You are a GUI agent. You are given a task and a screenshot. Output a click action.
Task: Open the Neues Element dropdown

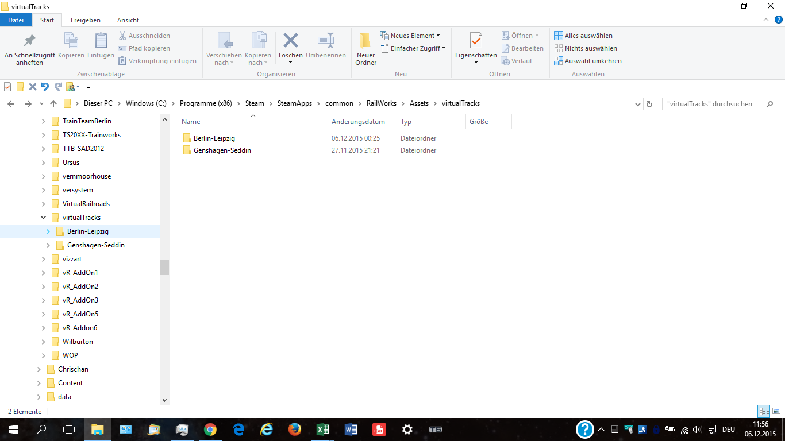410,36
